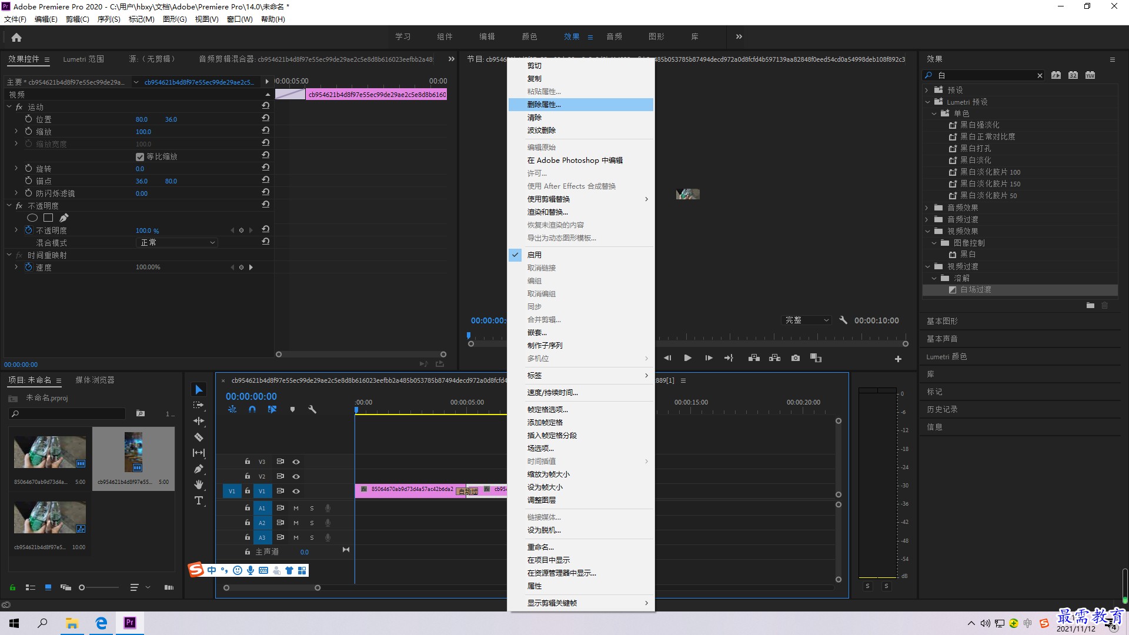Open the button editor plus icon
The width and height of the screenshot is (1129, 635).
click(x=898, y=359)
